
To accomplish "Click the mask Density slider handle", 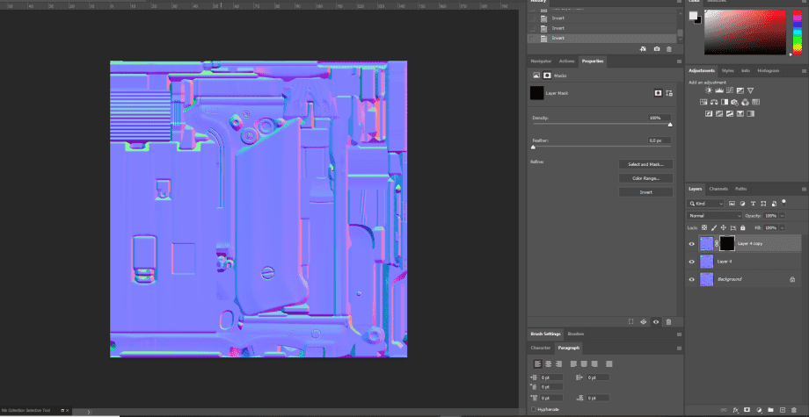I will tap(670, 125).
